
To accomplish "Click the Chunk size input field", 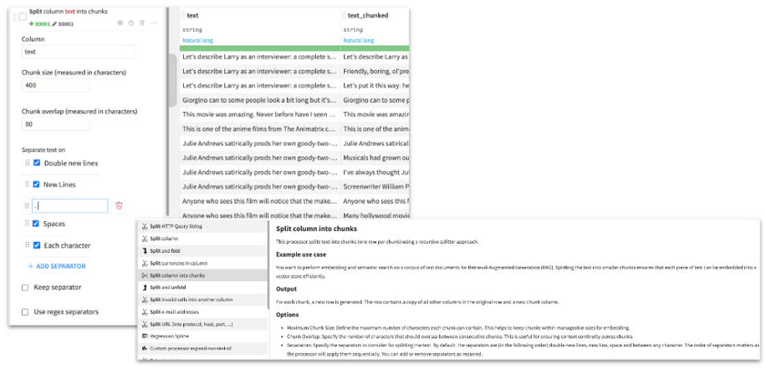I will tap(56, 85).
